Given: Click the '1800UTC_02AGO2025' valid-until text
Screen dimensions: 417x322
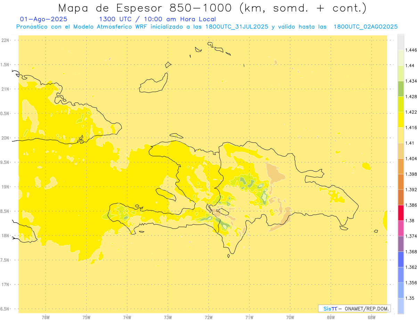Looking at the screenshot, I should pyautogui.click(x=366, y=27).
